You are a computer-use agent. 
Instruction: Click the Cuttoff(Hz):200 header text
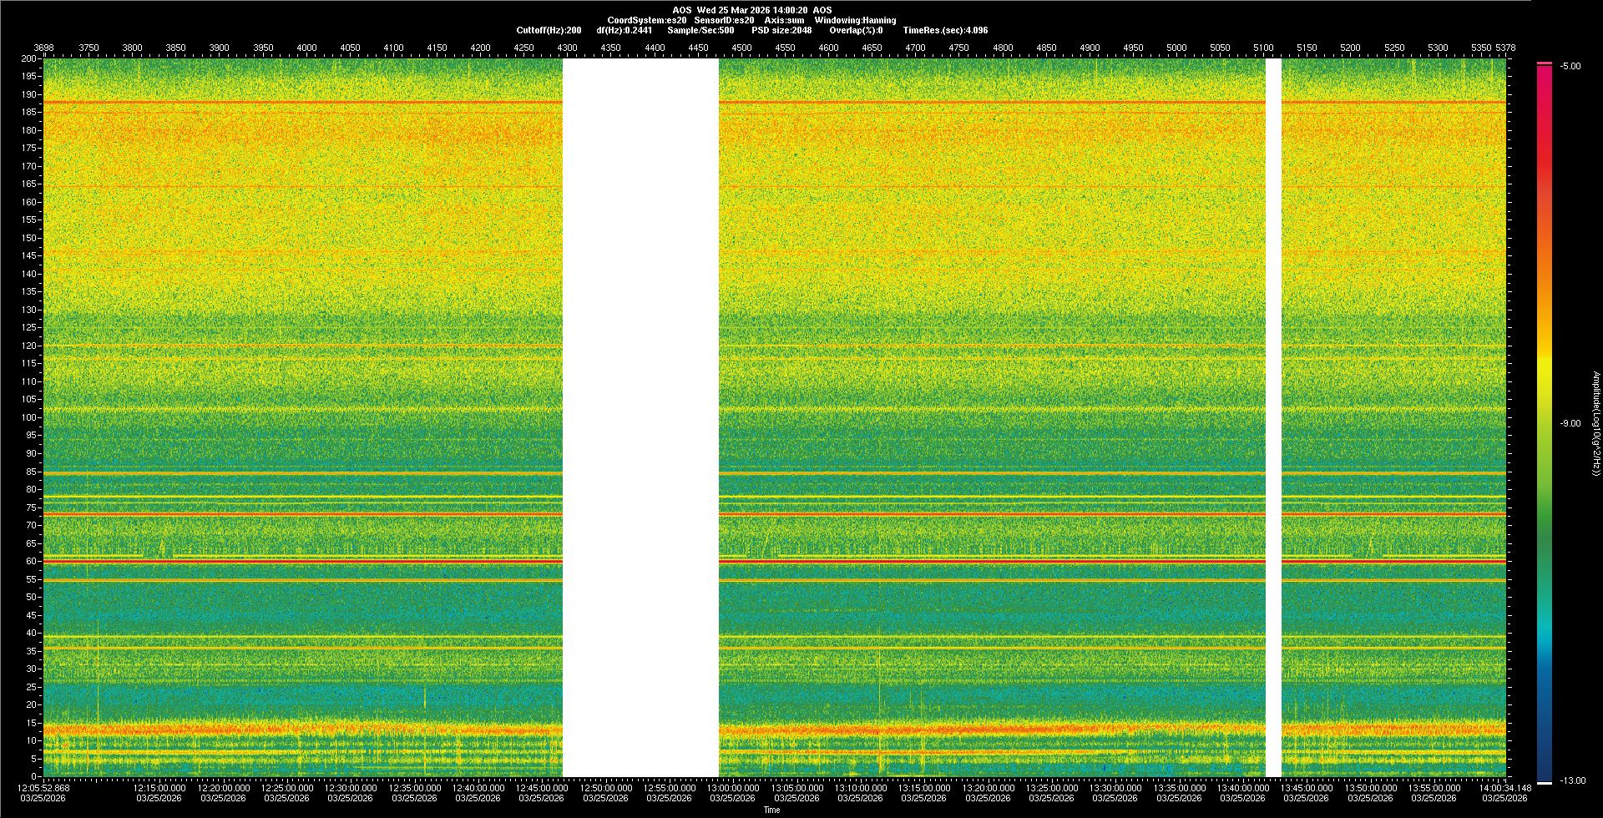coord(549,30)
